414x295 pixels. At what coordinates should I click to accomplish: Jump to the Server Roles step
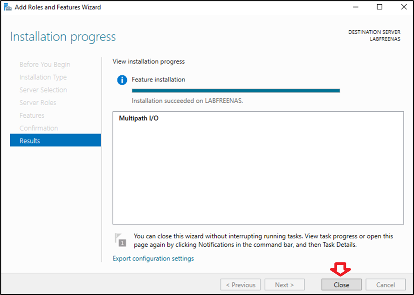[38, 102]
